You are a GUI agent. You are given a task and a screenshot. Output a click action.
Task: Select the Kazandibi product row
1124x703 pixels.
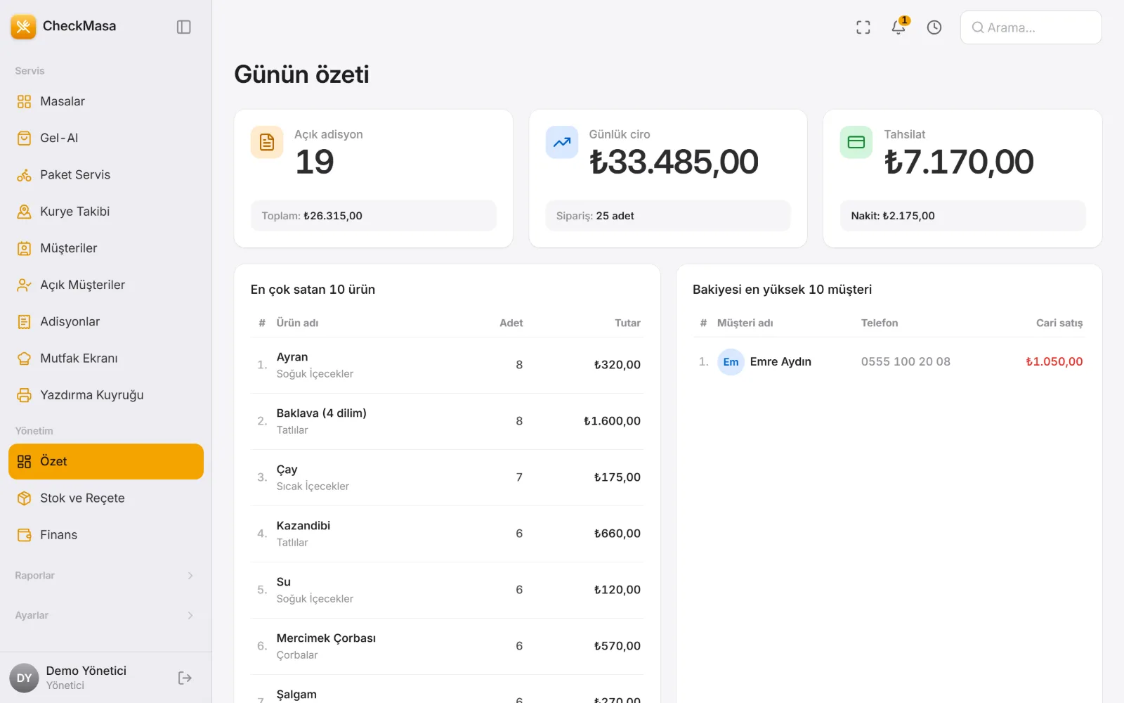(447, 534)
